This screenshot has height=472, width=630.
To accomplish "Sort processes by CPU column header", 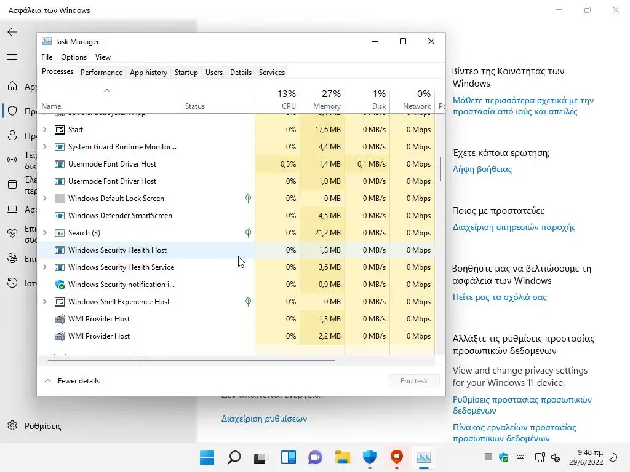I will pyautogui.click(x=277, y=100).
